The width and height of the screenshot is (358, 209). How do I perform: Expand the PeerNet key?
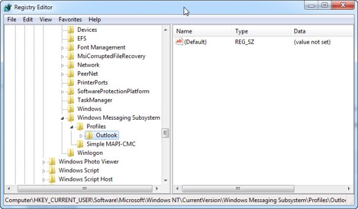[62, 74]
